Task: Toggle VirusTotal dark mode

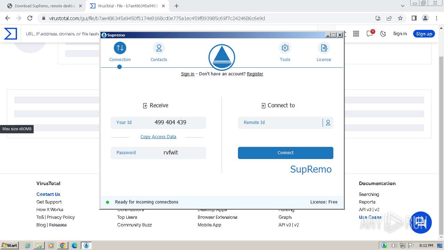Action: pyautogui.click(x=383, y=34)
